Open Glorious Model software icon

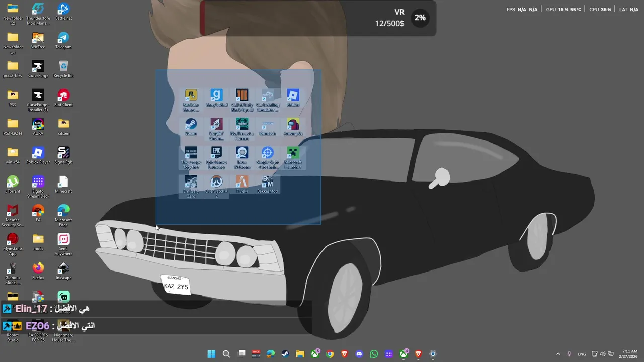point(13,273)
